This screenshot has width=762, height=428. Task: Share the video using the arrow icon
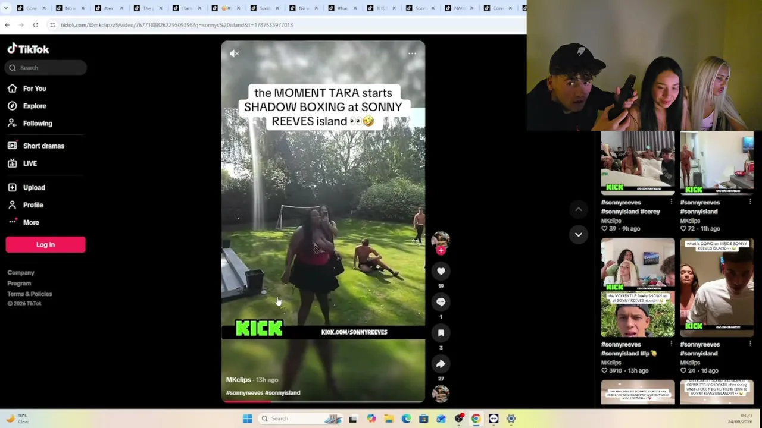pyautogui.click(x=441, y=364)
